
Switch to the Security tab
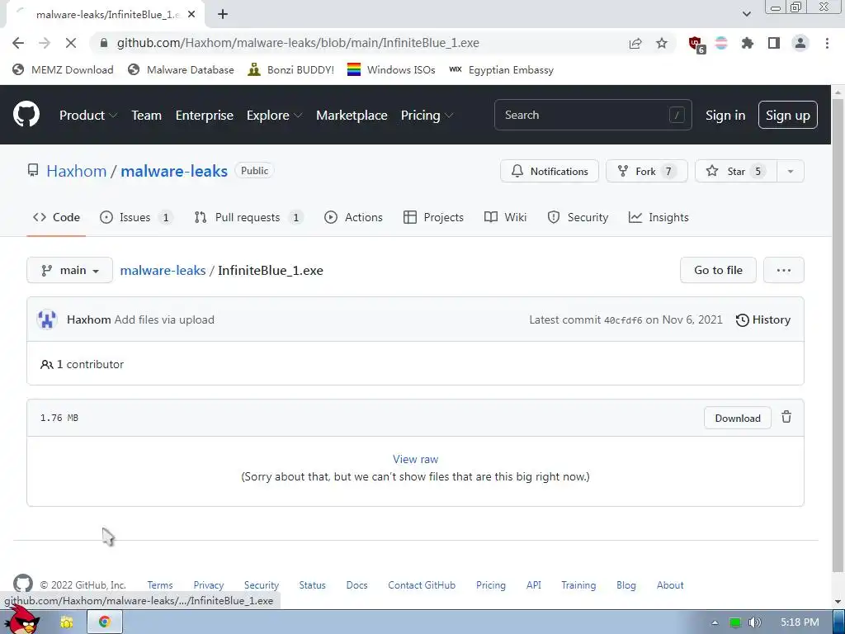tap(578, 217)
